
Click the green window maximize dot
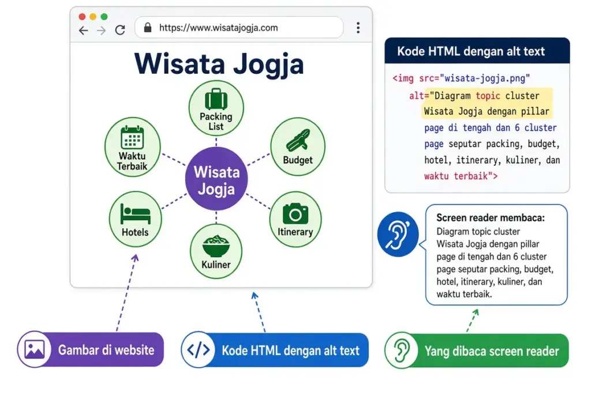104,17
